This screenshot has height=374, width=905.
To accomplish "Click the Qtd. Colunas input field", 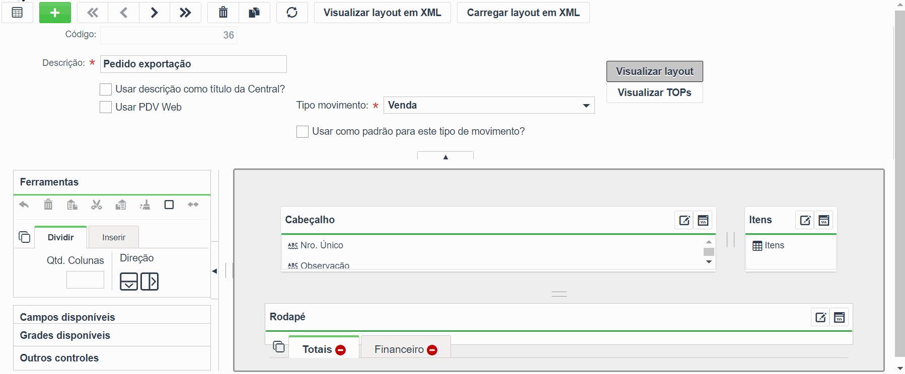I will tap(85, 280).
